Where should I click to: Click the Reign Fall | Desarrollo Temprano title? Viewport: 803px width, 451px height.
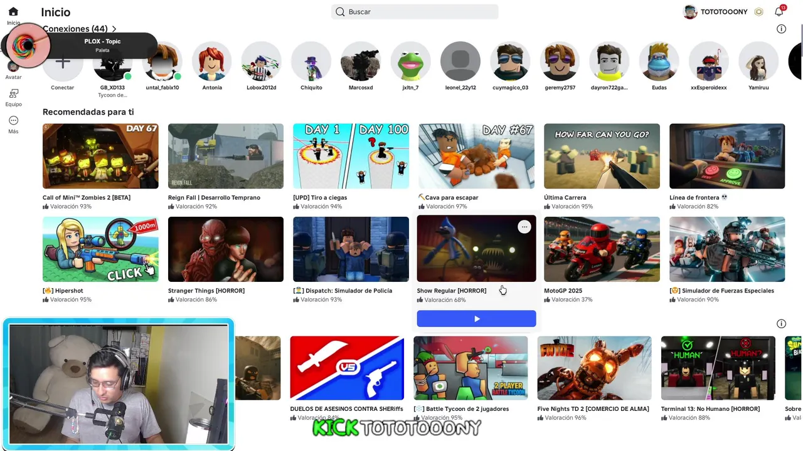click(214, 197)
